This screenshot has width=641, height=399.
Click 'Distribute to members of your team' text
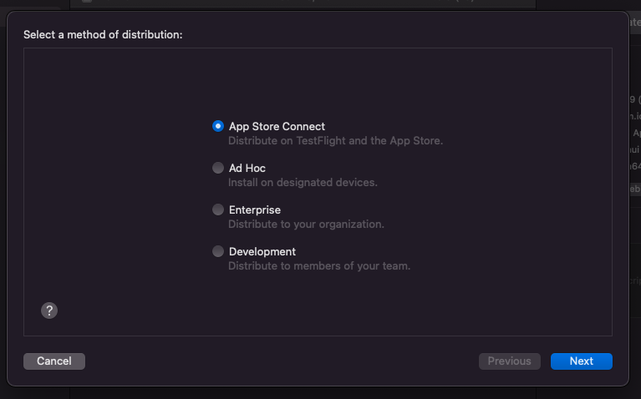(x=319, y=266)
